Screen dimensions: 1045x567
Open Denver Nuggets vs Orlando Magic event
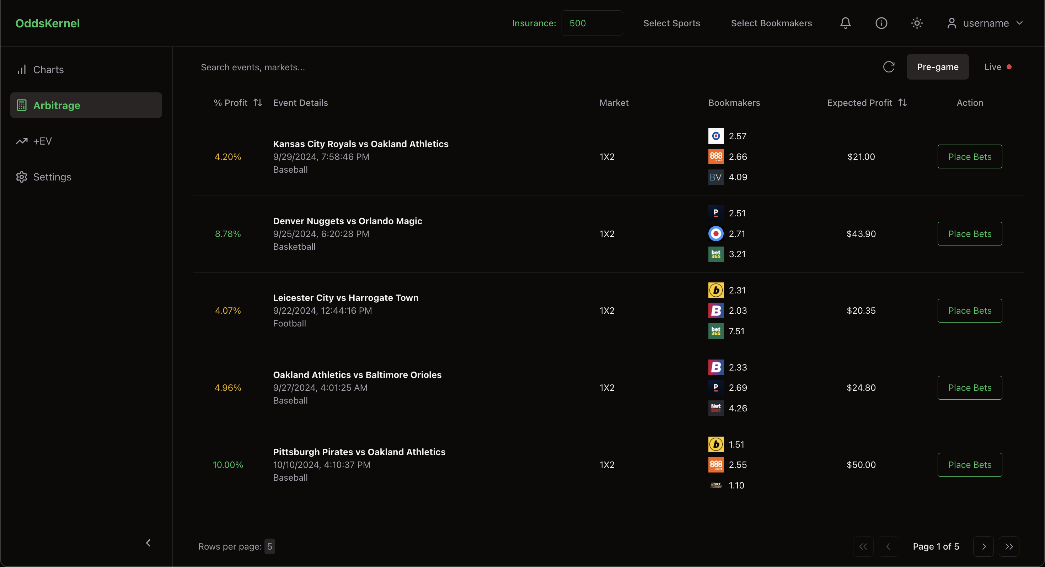[x=348, y=221]
